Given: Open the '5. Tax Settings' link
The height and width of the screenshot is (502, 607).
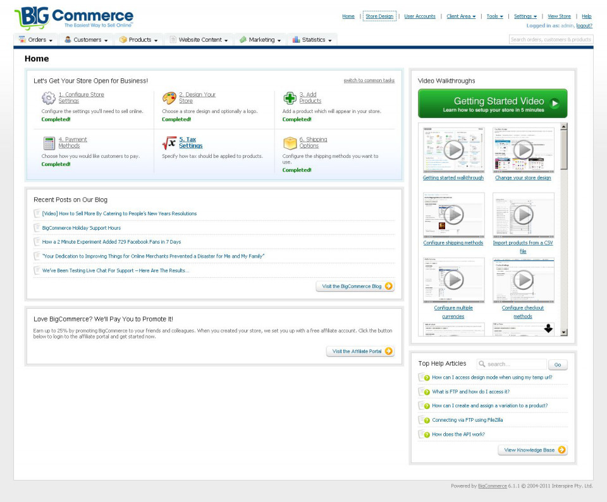Looking at the screenshot, I should pyautogui.click(x=190, y=142).
